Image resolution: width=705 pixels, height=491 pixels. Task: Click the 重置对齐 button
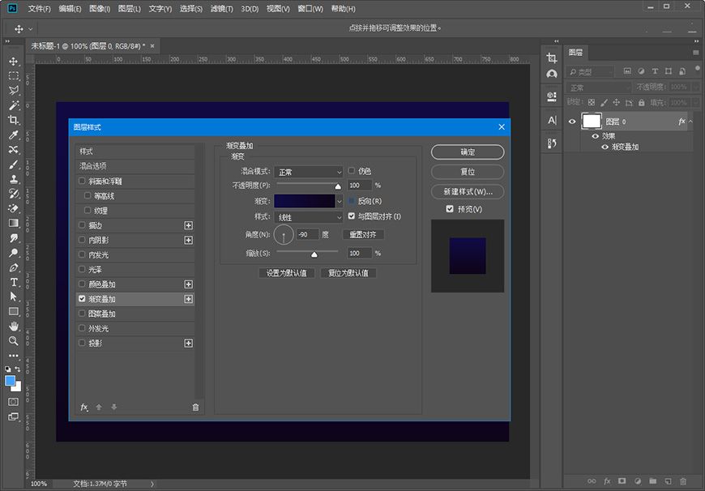click(363, 234)
